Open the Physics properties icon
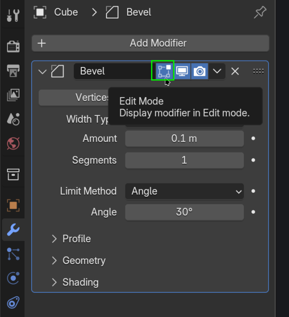This screenshot has width=289, height=317. [13, 278]
